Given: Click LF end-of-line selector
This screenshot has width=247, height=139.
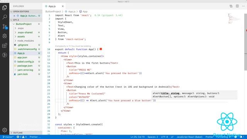Looking at the screenshot, I should pyautogui.click(x=172, y=137).
